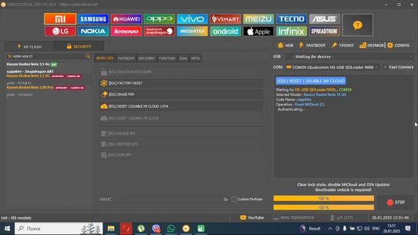Open File Explorer from taskbar

(111, 228)
